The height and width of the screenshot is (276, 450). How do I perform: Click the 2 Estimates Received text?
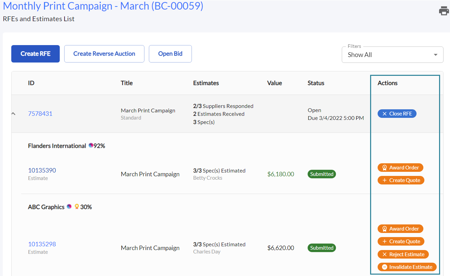coord(219,114)
